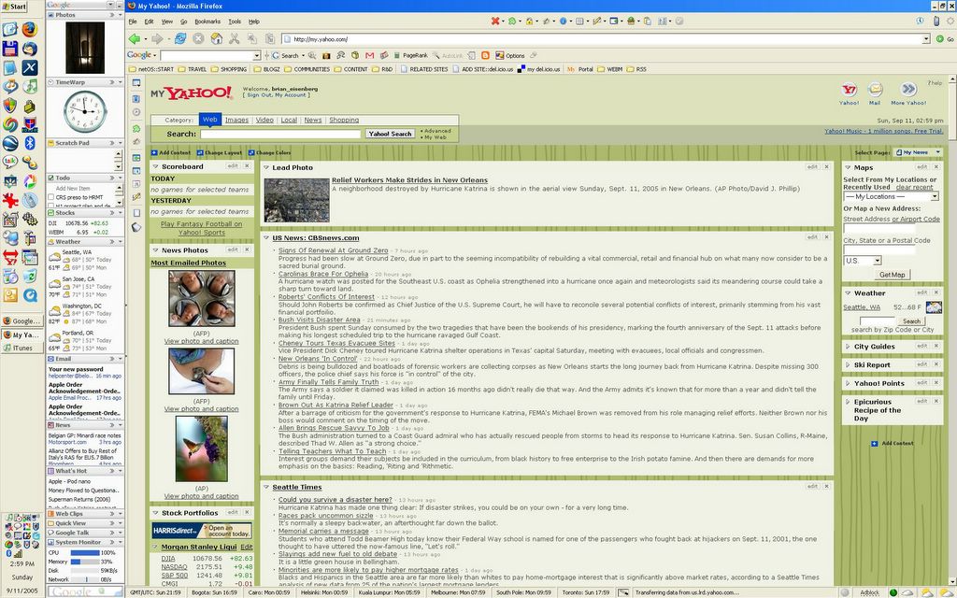The width and height of the screenshot is (957, 598).
Task: Click the Sign Out link
Action: 259,95
